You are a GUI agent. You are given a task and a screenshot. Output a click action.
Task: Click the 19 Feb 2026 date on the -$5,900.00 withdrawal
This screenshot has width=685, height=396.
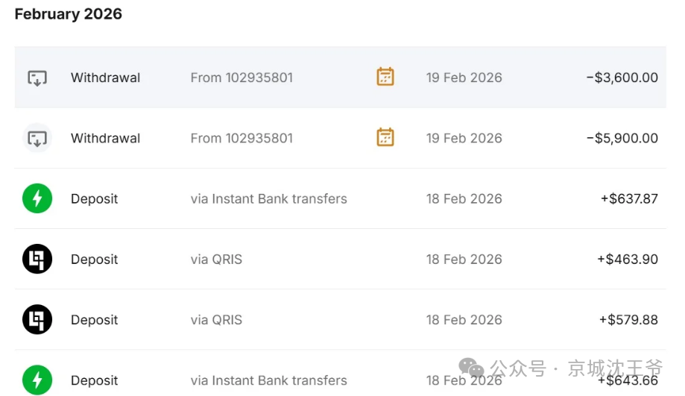tap(464, 138)
